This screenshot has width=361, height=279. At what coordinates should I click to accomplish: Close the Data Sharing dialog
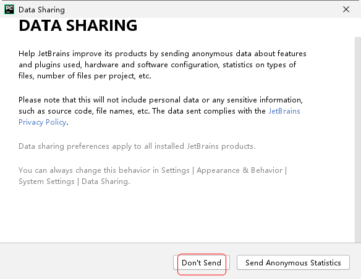[x=346, y=9]
